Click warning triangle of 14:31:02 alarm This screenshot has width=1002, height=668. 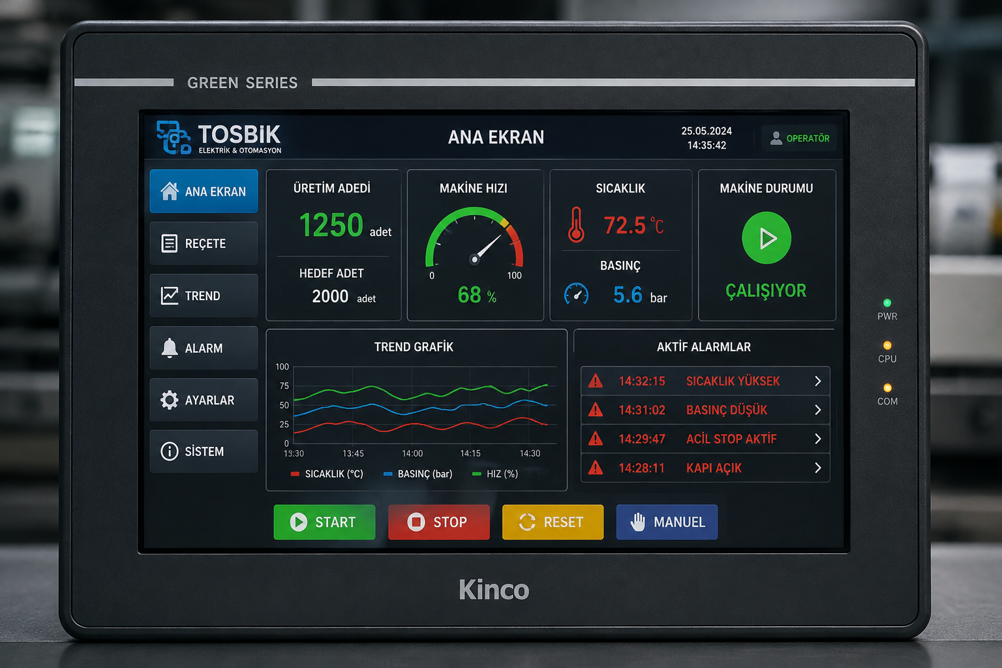[596, 410]
